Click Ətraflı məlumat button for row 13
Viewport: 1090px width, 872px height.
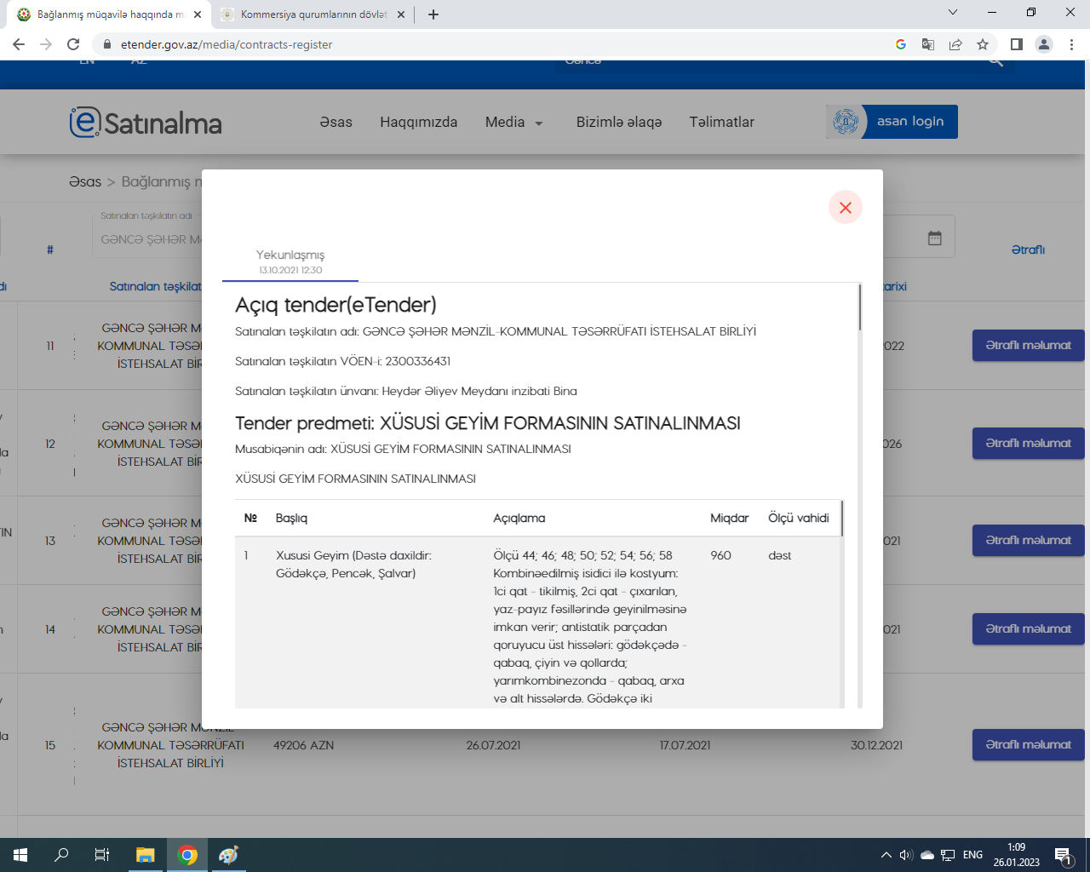coord(1028,541)
